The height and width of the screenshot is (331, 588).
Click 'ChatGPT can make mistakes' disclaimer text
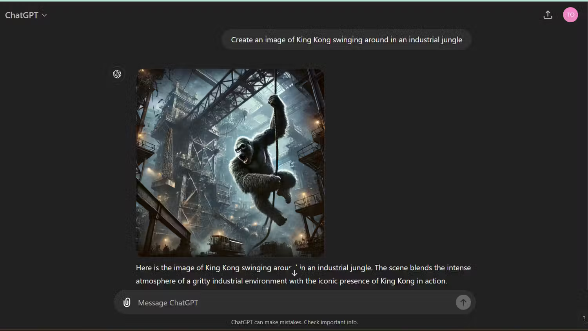click(x=294, y=322)
